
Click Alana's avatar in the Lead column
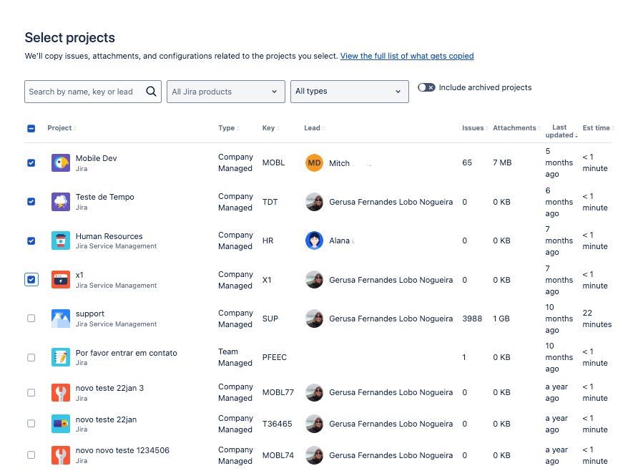(x=314, y=241)
